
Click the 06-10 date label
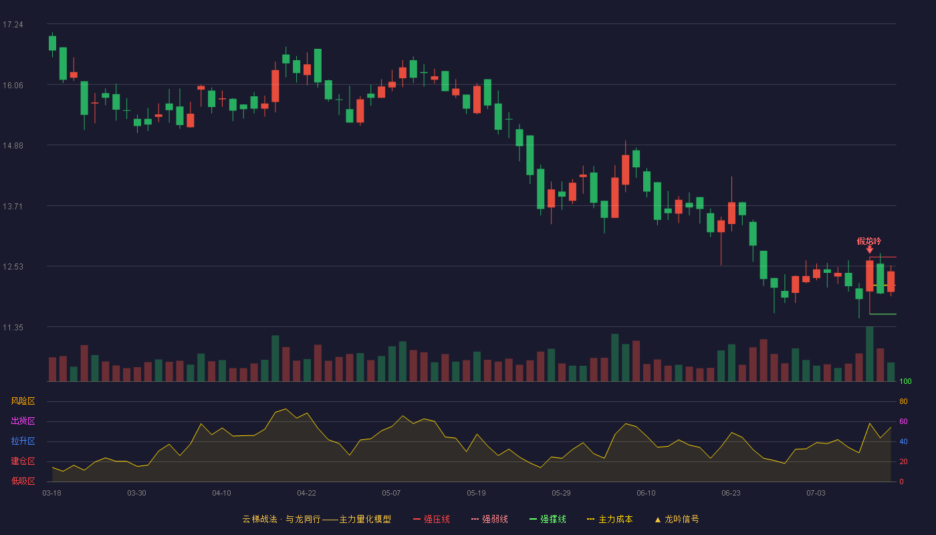coord(646,493)
